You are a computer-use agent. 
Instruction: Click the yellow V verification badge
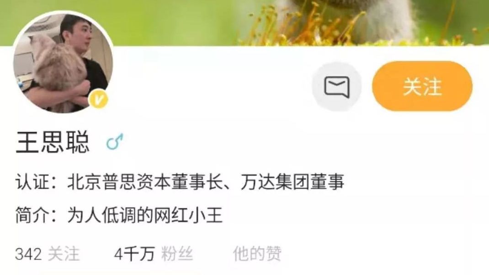point(98,100)
